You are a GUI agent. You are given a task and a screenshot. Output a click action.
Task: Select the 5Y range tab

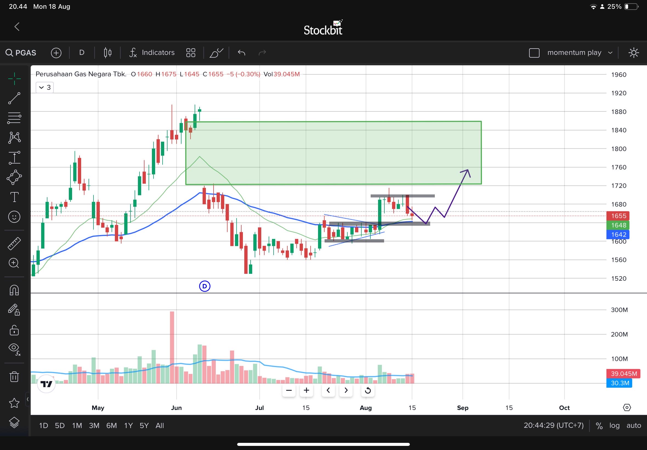(x=144, y=426)
